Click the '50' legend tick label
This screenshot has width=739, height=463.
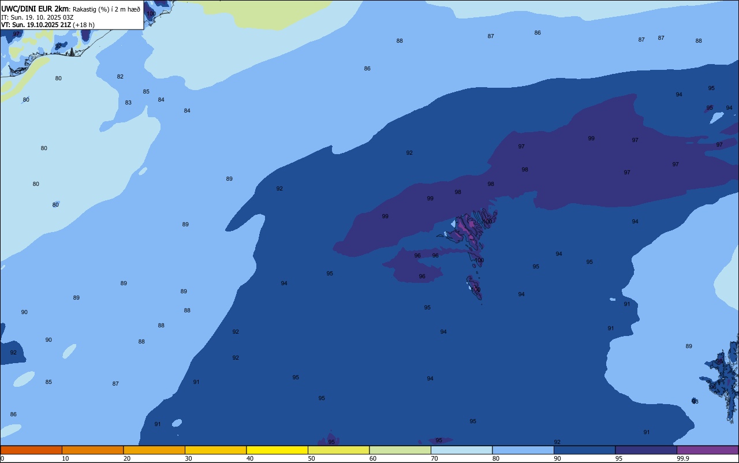tap(311, 458)
